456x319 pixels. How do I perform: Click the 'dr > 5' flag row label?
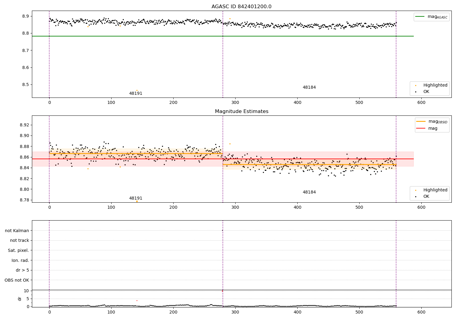point(22,270)
